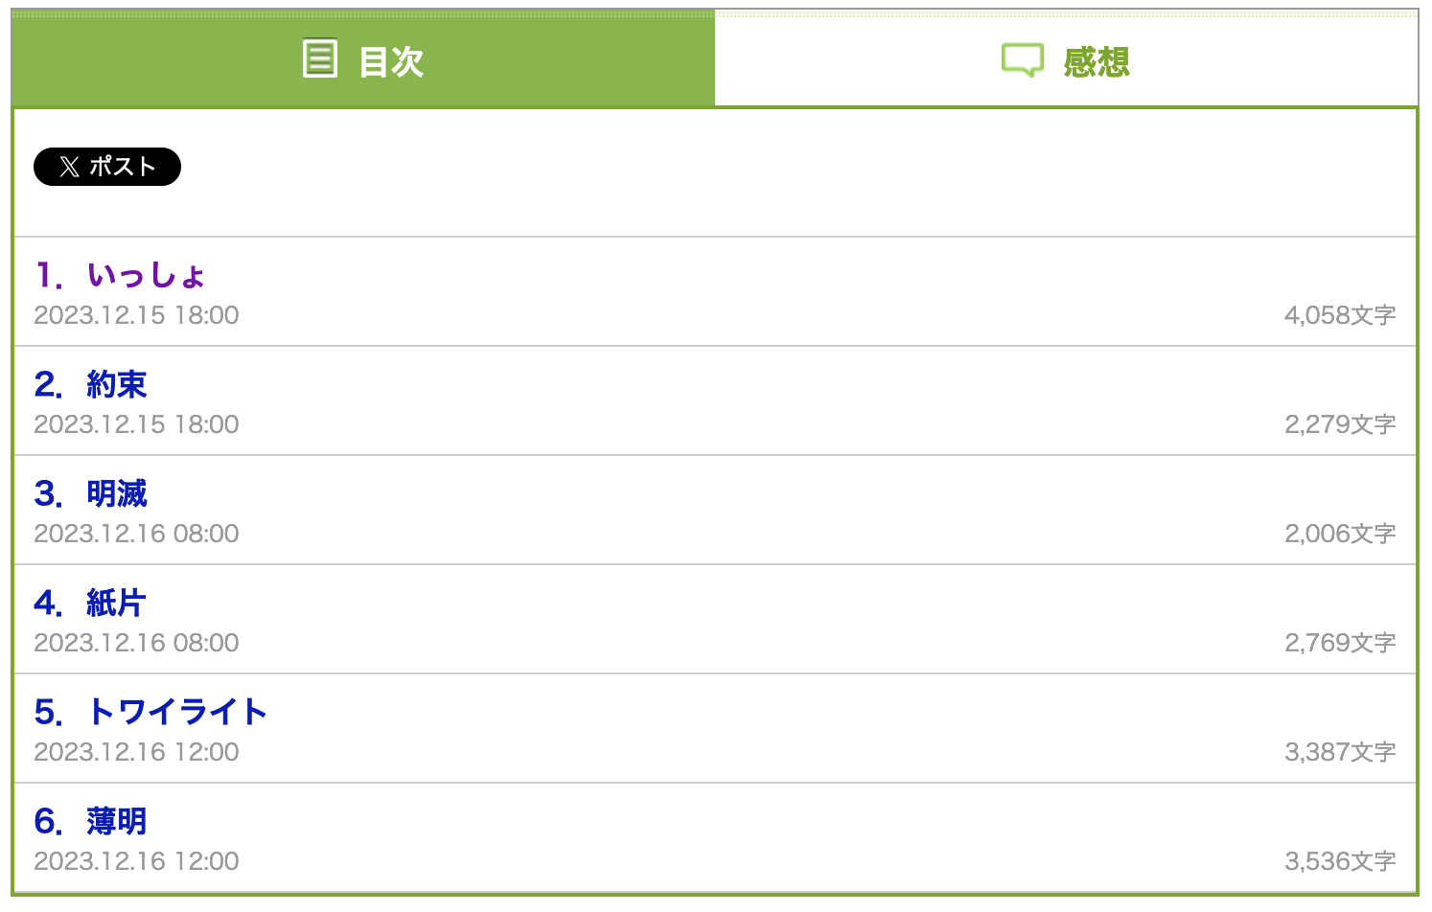Viewport: 1432px width, 912px height.
Task: Click the 3,387文字 character count
Action: (1340, 752)
